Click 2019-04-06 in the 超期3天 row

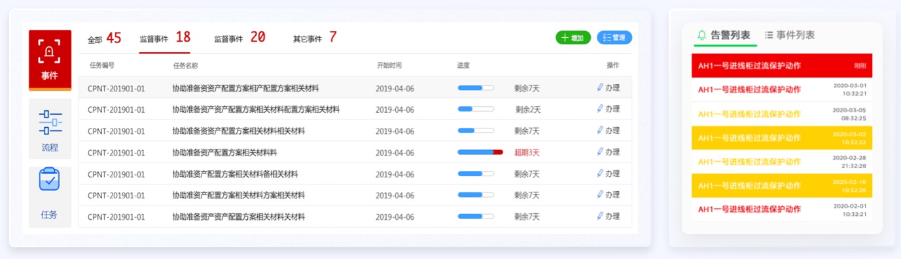pos(395,153)
